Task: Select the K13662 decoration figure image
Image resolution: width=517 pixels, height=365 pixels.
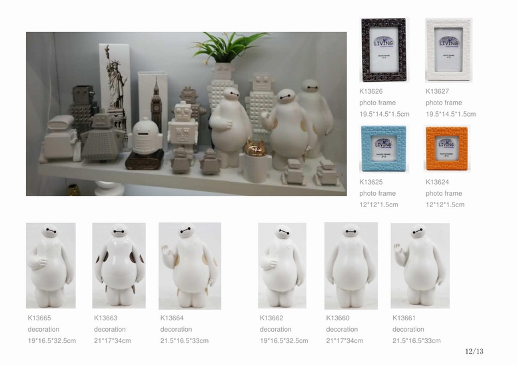Action: point(282,266)
